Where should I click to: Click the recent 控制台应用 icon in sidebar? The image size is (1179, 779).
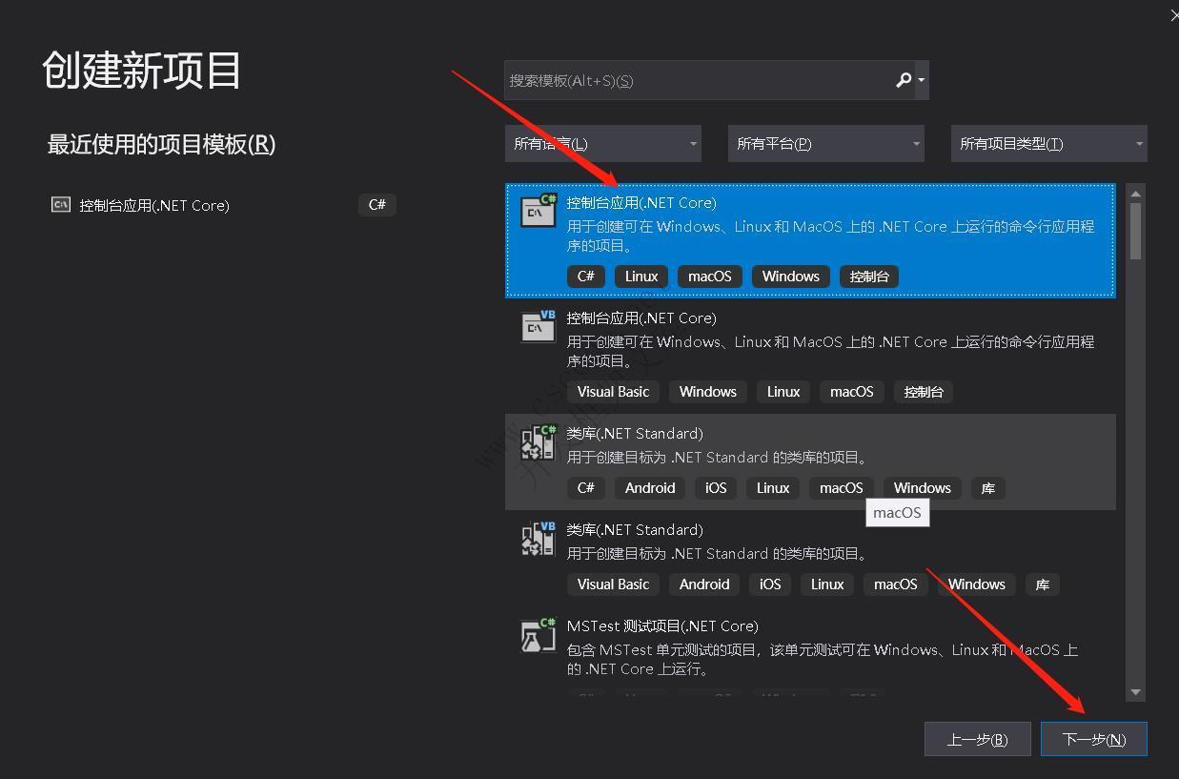click(x=59, y=204)
